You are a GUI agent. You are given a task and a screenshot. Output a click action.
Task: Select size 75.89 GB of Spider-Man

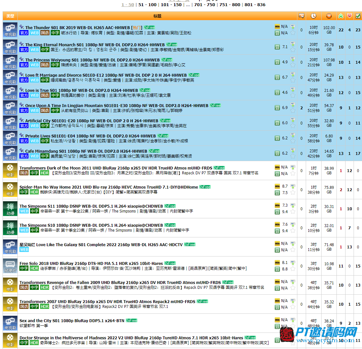[x=329, y=190]
